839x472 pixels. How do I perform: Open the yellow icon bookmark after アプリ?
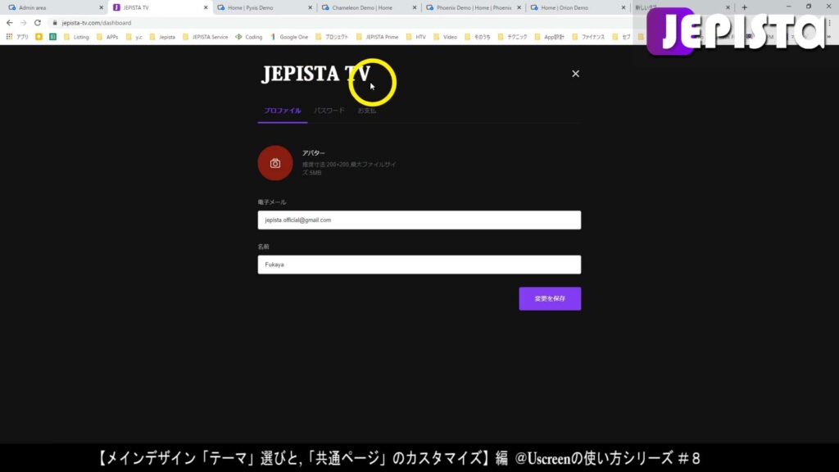tap(39, 37)
